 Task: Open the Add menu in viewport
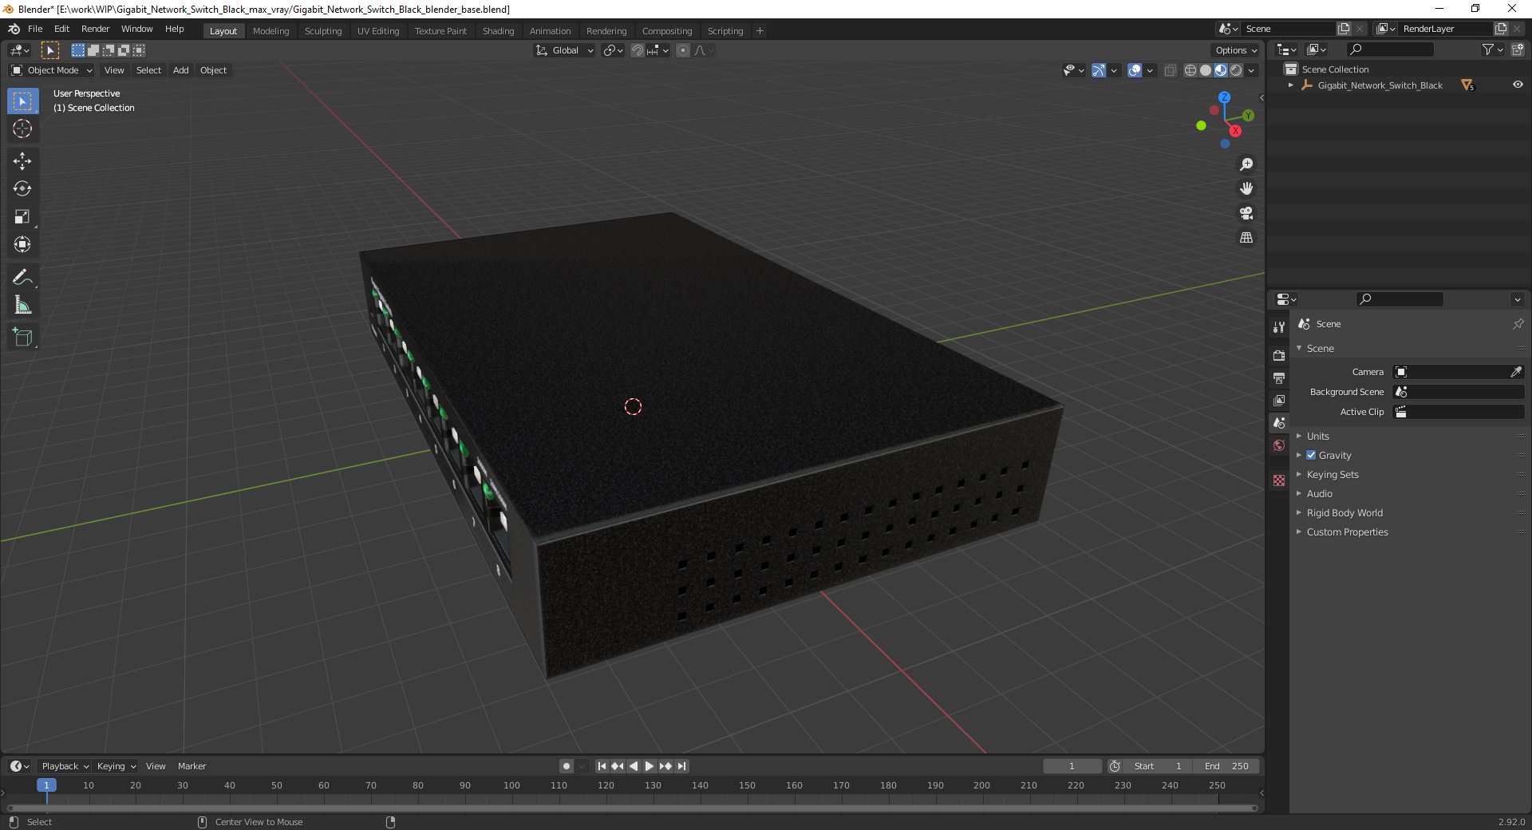click(x=181, y=70)
